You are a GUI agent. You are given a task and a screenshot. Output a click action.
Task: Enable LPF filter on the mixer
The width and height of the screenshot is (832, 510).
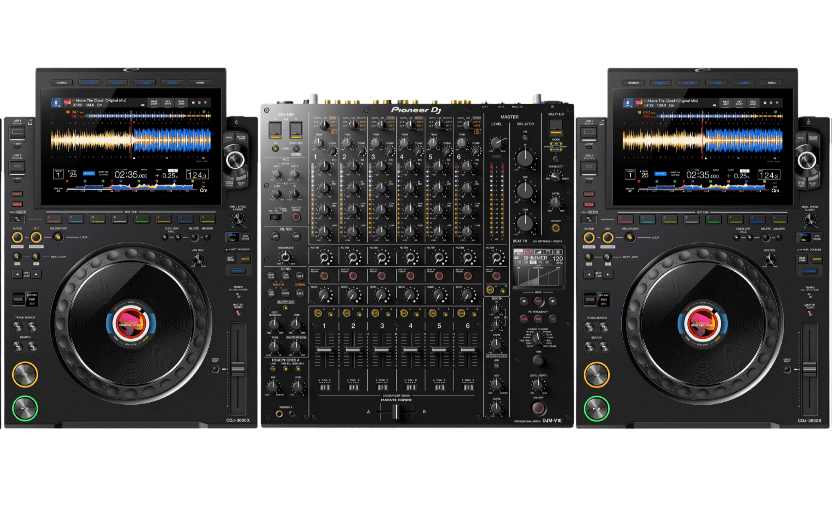275,236
